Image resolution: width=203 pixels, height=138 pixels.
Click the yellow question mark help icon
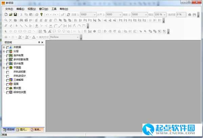pyautogui.click(x=41, y=15)
